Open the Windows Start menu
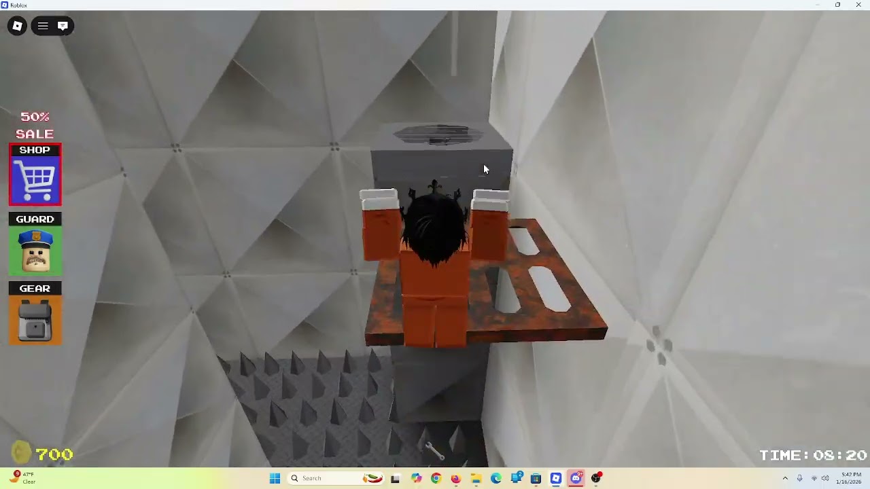 click(275, 478)
